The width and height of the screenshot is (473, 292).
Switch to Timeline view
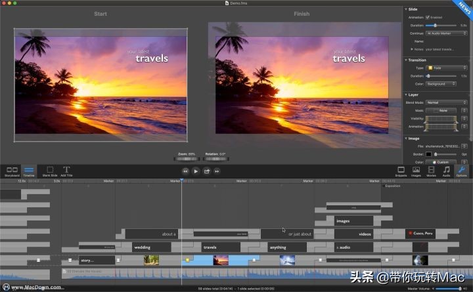pyautogui.click(x=29, y=171)
